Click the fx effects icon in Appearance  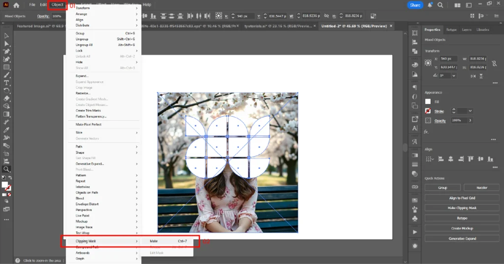(x=426, y=132)
